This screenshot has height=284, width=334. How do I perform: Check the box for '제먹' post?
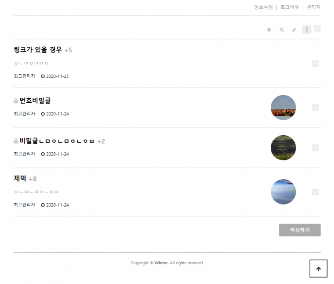pyautogui.click(x=315, y=192)
